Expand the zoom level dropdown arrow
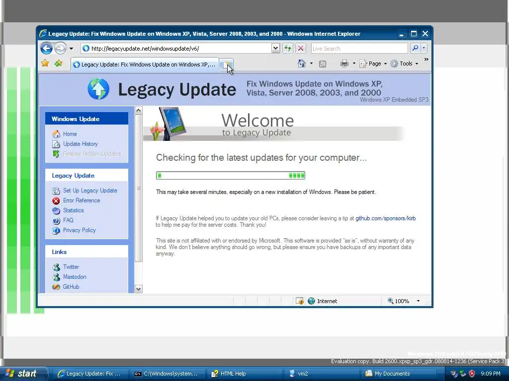Image resolution: width=509 pixels, height=381 pixels. point(418,301)
